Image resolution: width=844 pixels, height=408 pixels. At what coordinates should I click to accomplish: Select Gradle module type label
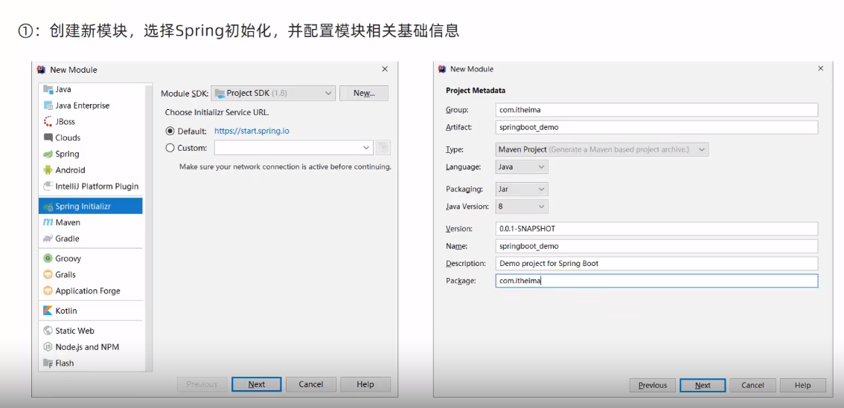(x=67, y=238)
